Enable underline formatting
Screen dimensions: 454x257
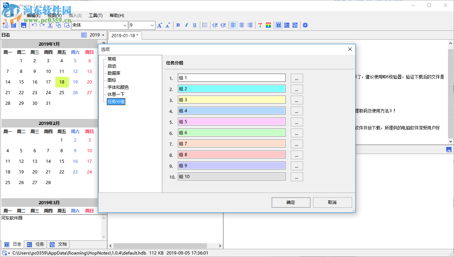tap(194, 25)
